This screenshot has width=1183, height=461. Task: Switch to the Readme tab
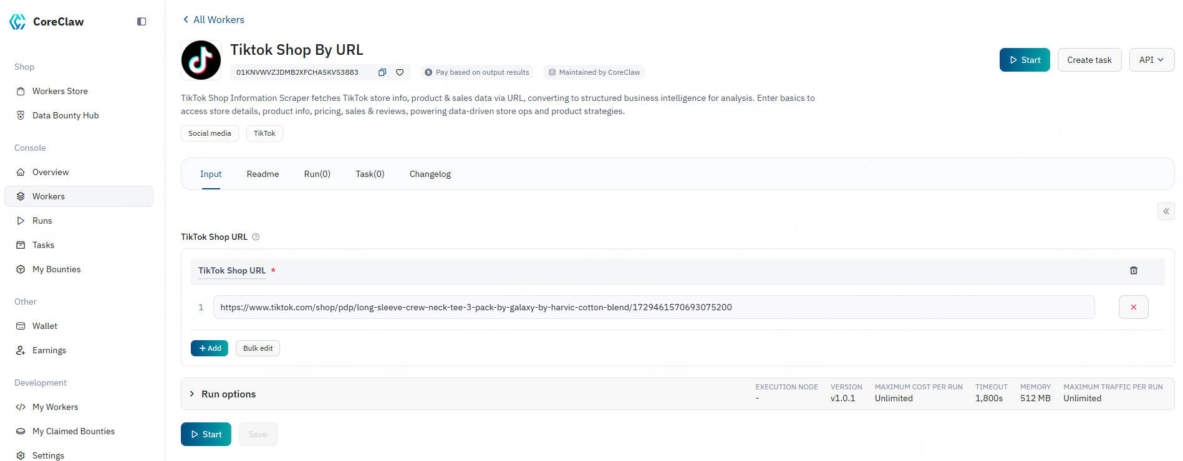click(x=263, y=174)
